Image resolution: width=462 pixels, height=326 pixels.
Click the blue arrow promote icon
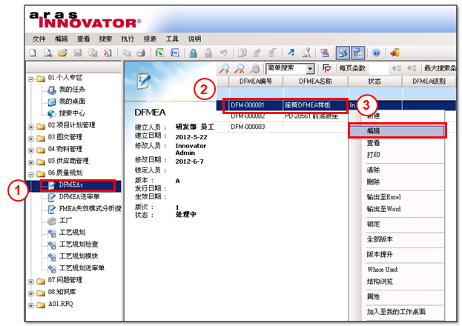click(291, 53)
